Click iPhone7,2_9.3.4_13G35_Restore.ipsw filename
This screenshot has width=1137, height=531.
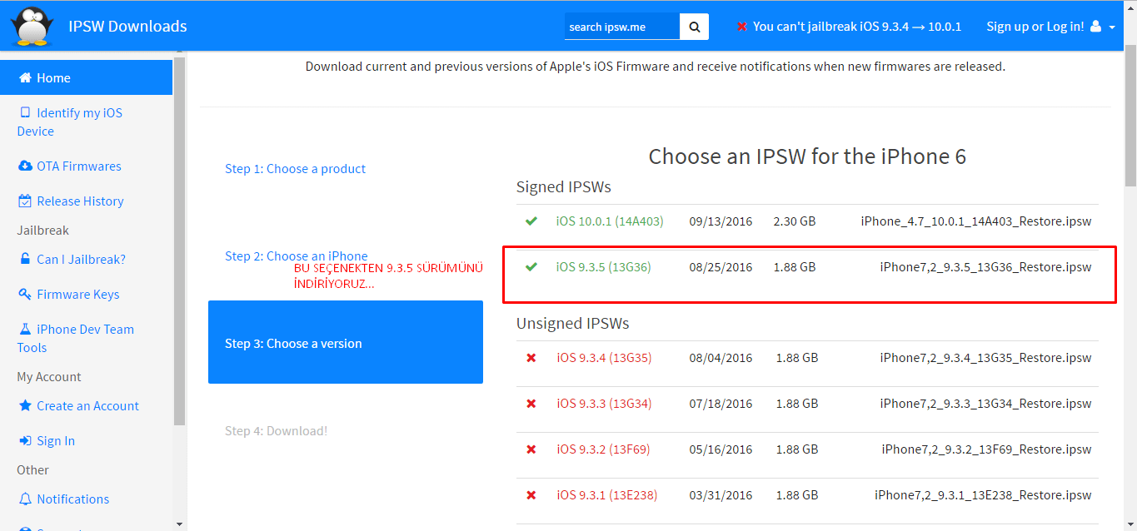click(985, 358)
